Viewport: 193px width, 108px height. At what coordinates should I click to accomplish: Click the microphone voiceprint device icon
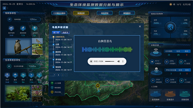point(156,71)
